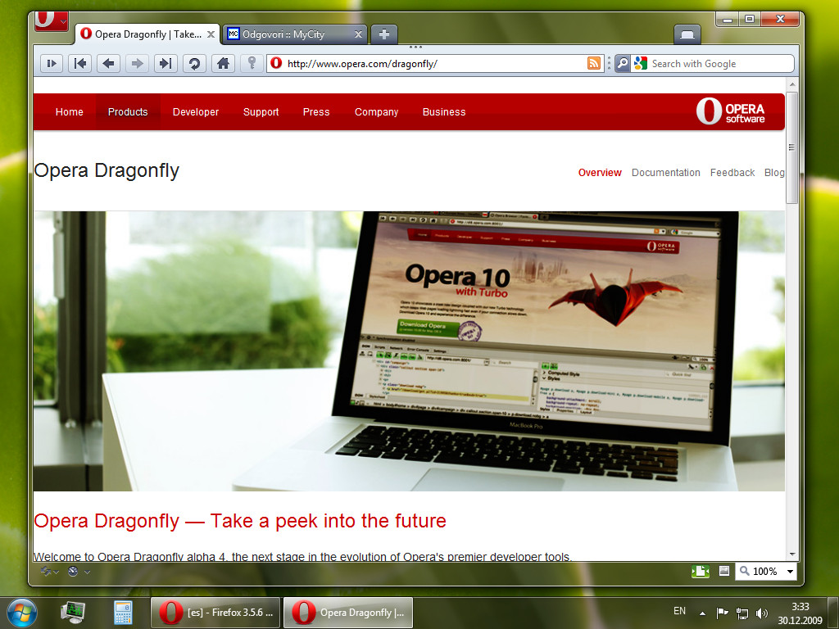Go to the home page
The width and height of the screenshot is (839, 629).
coord(223,64)
